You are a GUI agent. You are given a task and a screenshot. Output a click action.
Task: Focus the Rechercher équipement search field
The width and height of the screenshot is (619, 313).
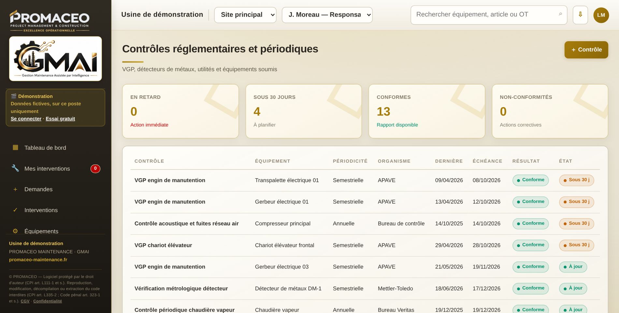(x=489, y=15)
